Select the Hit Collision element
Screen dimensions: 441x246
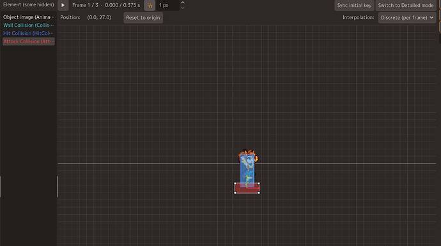[x=29, y=33]
